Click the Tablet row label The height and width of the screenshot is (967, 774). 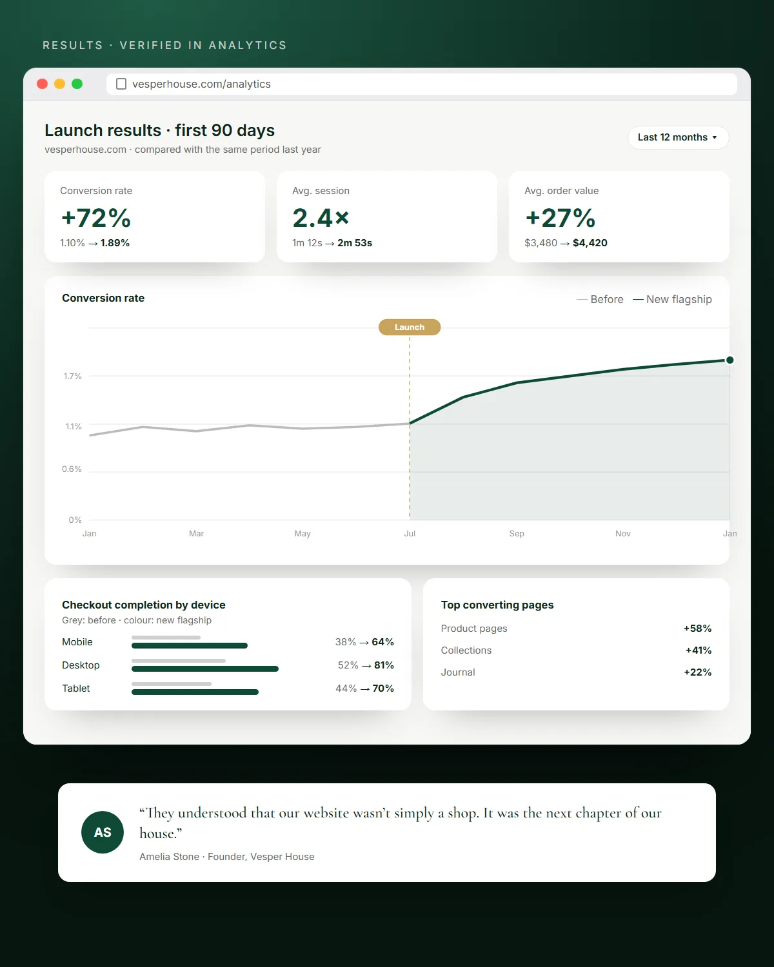[76, 689]
